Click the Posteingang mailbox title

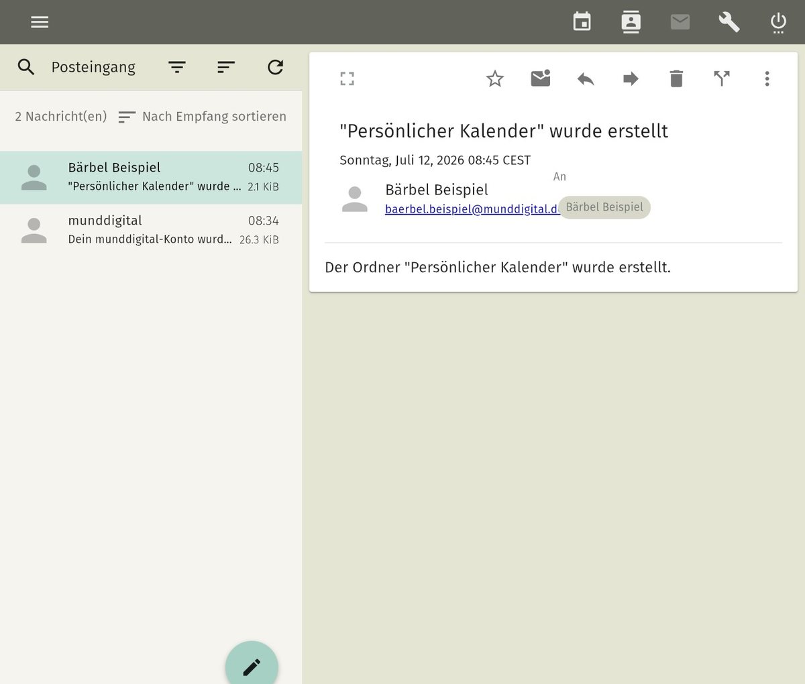tap(93, 67)
